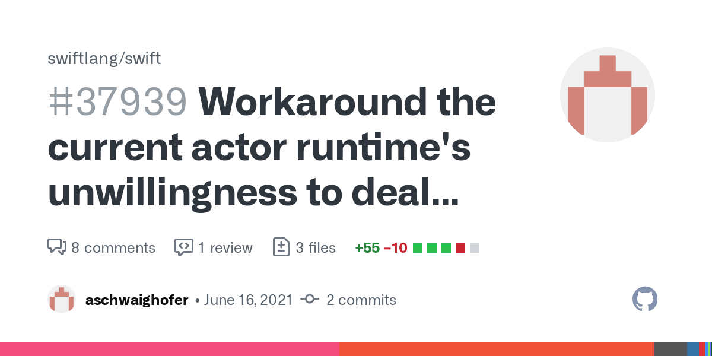Click the red diffstat square
This screenshot has width=712, height=356.
point(460,248)
